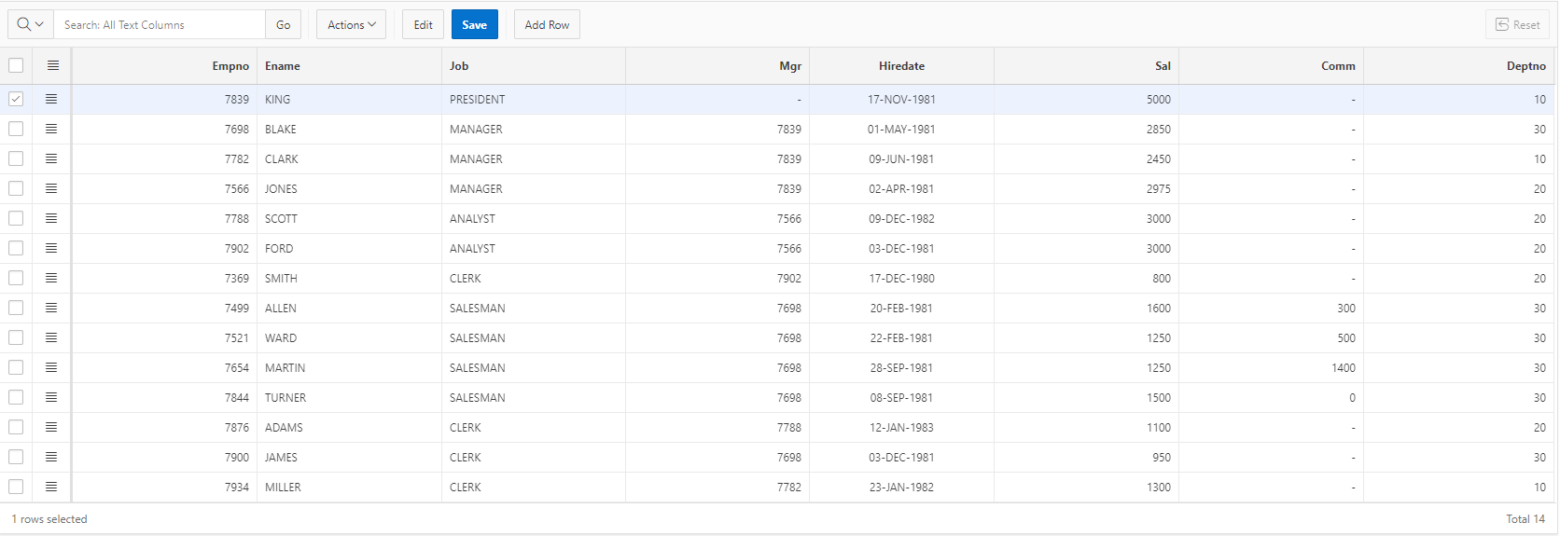The width and height of the screenshot is (1560, 536).
Task: Toggle the select-all rows header checkbox
Action: (16, 65)
